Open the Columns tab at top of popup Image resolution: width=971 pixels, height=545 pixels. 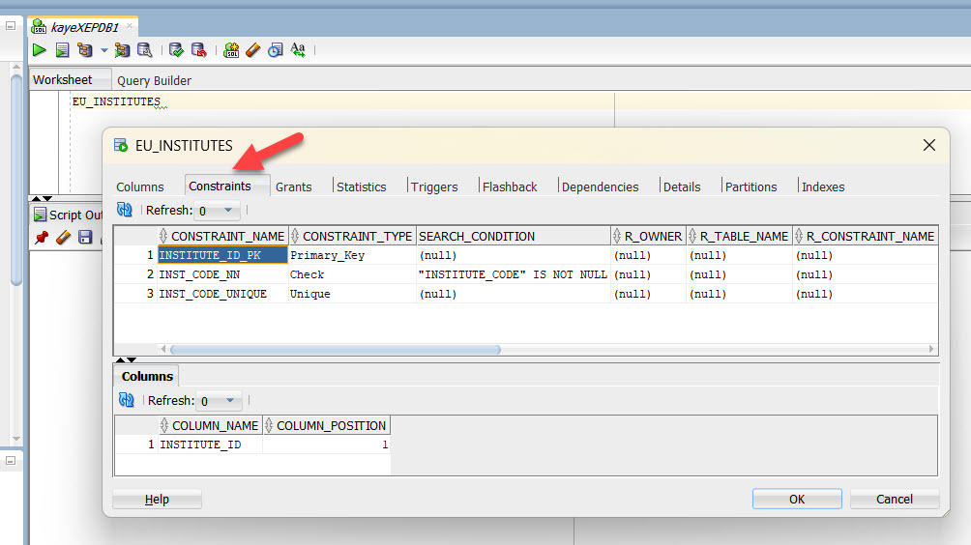140,186
